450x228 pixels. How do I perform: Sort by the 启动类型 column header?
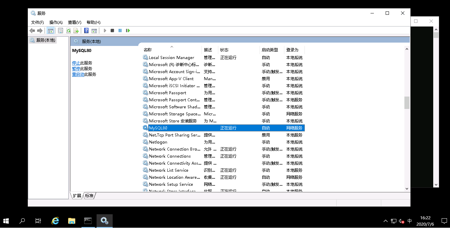pos(272,50)
